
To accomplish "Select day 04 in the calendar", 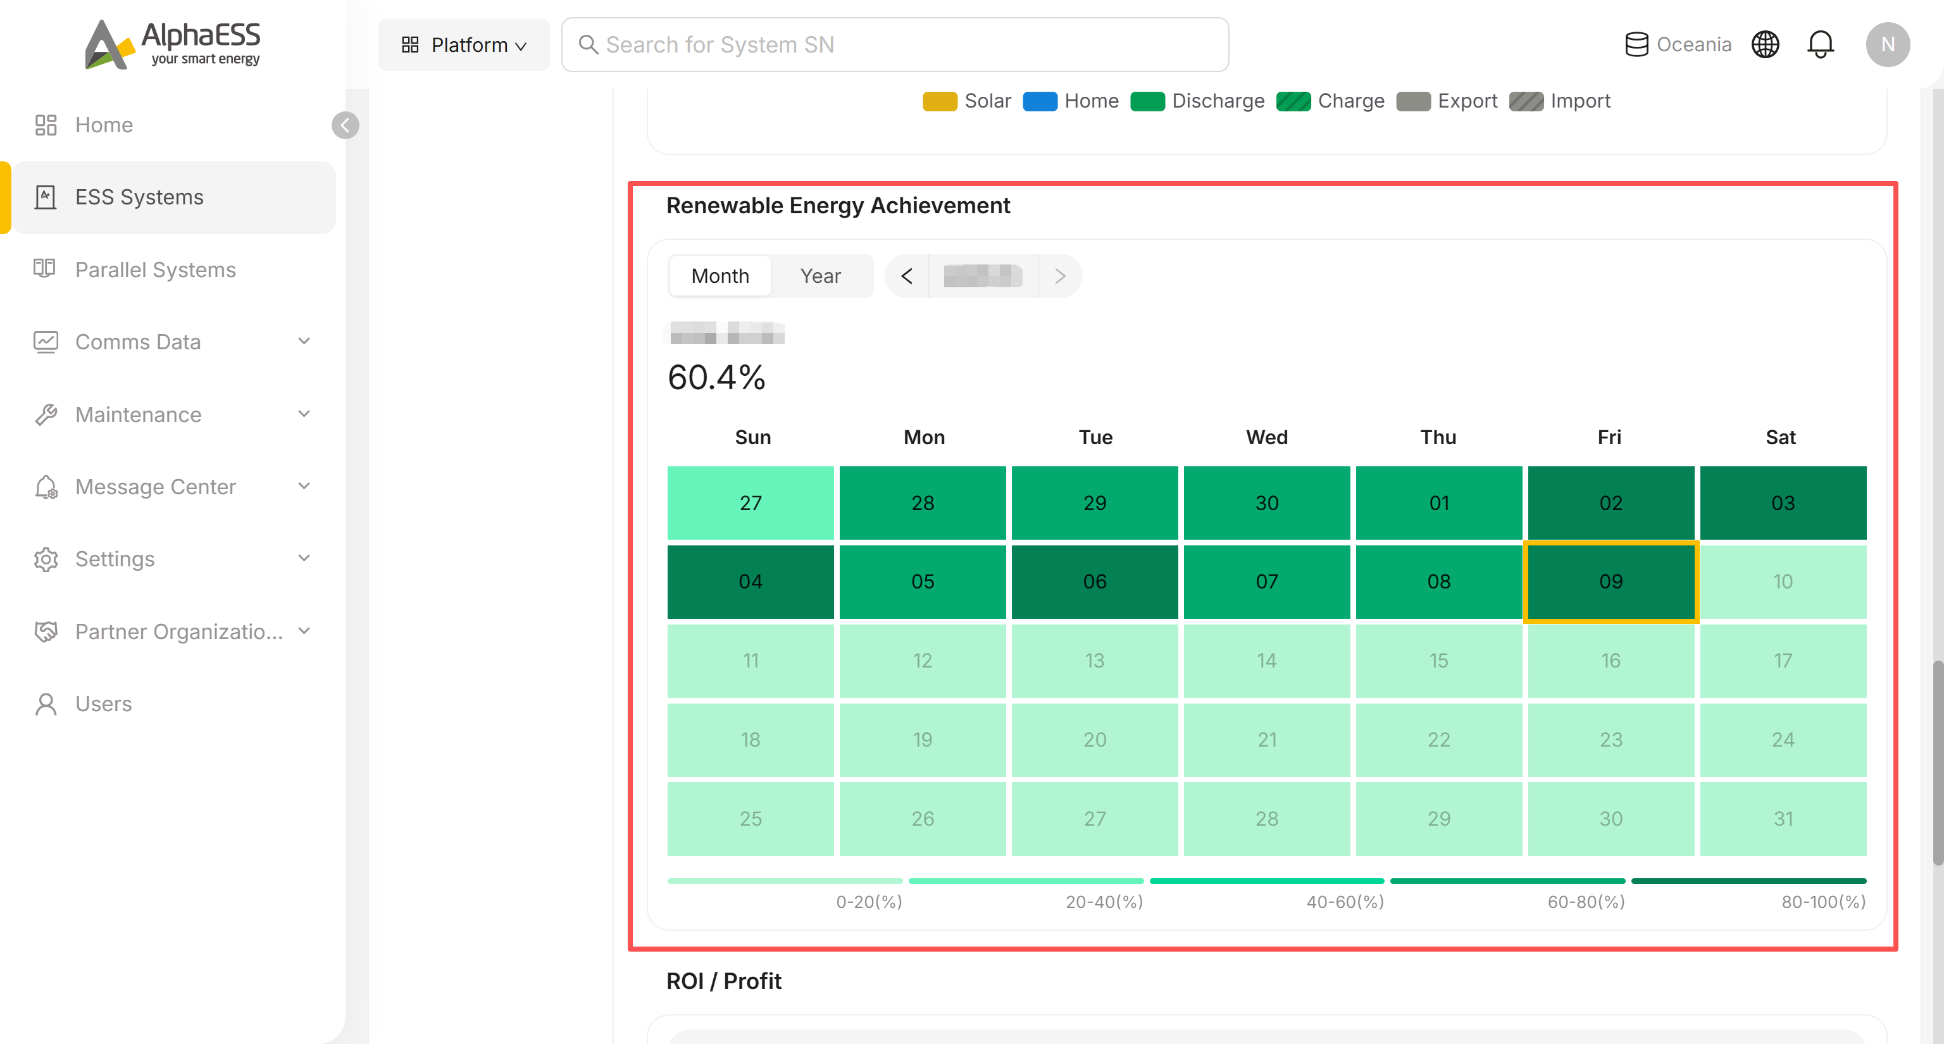I will pos(750,581).
